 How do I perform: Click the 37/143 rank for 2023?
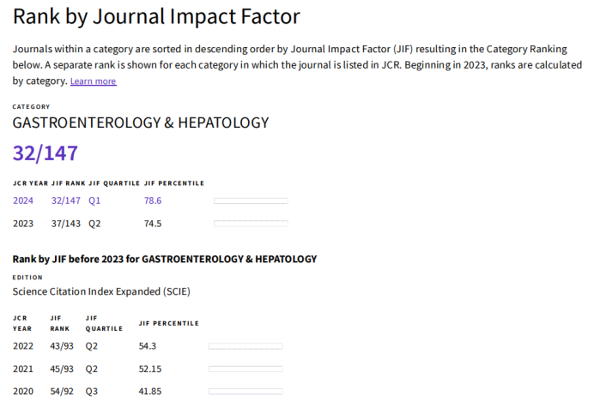coord(66,224)
